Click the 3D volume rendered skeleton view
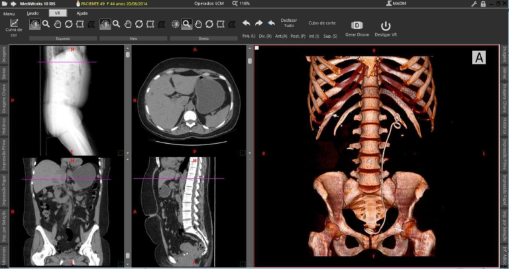 pos(376,156)
